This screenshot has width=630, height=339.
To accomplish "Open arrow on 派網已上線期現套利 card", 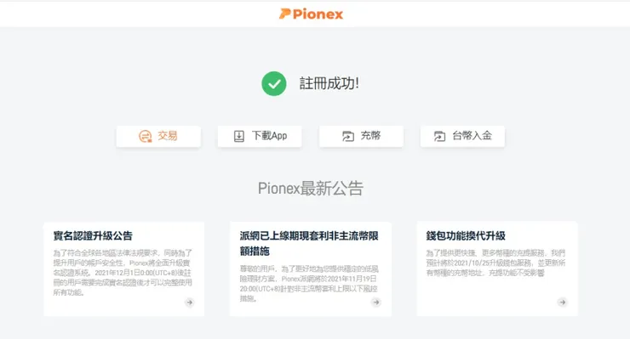I will pyautogui.click(x=376, y=302).
